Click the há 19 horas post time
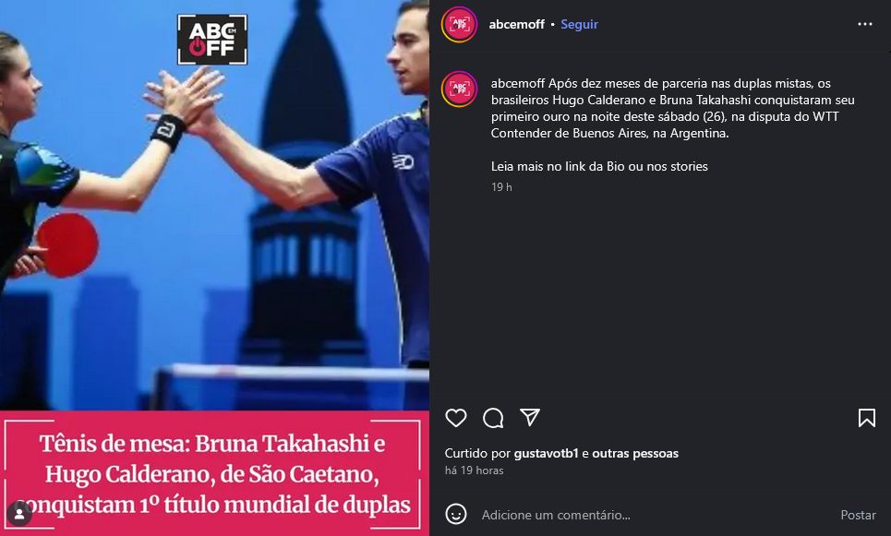The image size is (891, 536). [x=474, y=470]
